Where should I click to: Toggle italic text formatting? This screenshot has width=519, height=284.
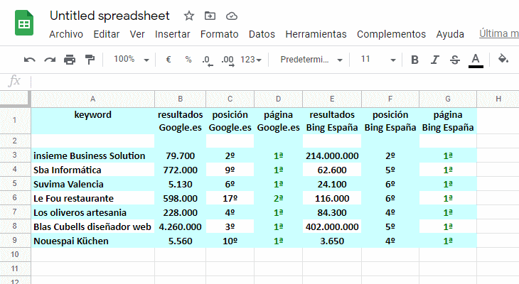[435, 60]
